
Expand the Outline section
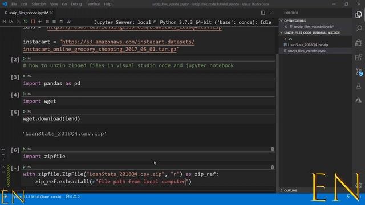[x=315, y=190]
